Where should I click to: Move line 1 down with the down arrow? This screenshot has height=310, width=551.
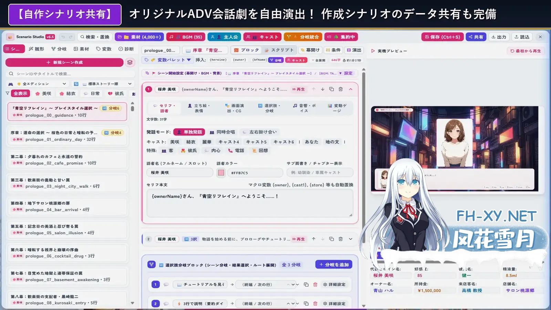pyautogui.click(x=323, y=89)
